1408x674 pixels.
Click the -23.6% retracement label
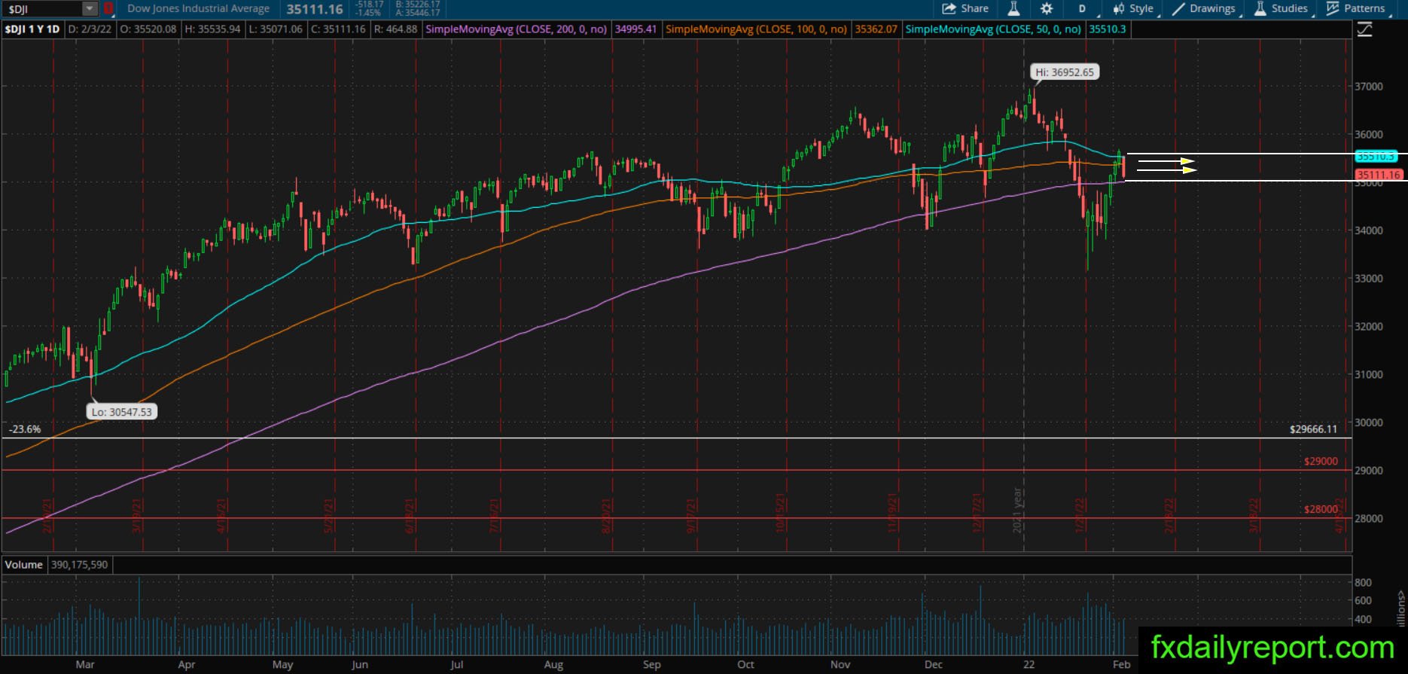(25, 429)
